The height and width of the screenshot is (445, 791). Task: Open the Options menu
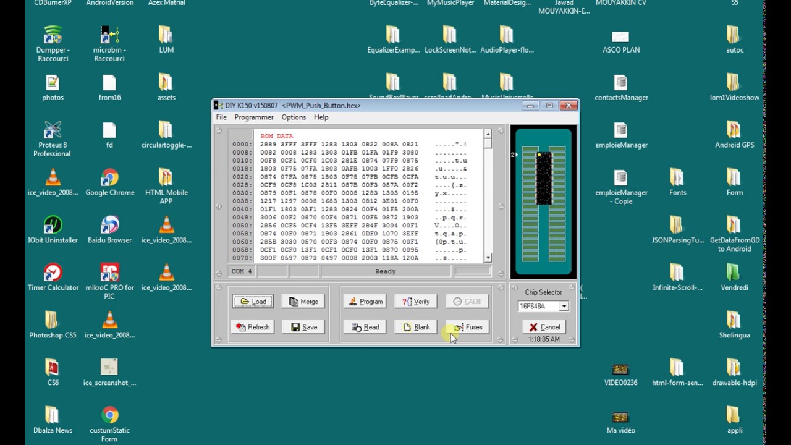click(x=294, y=117)
